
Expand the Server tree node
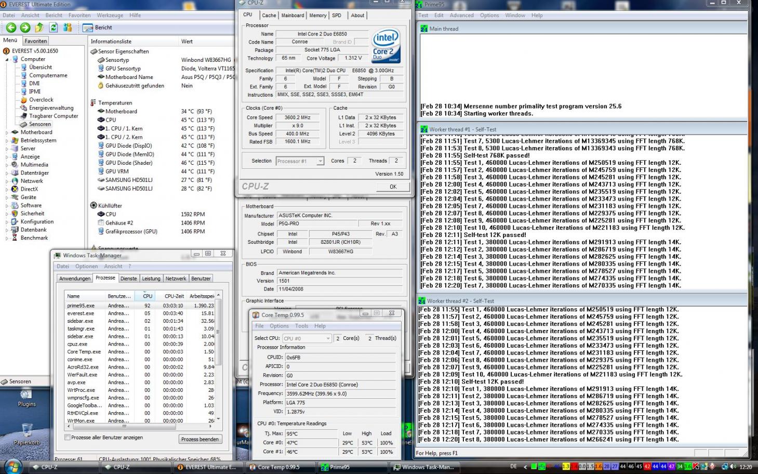(x=7, y=149)
